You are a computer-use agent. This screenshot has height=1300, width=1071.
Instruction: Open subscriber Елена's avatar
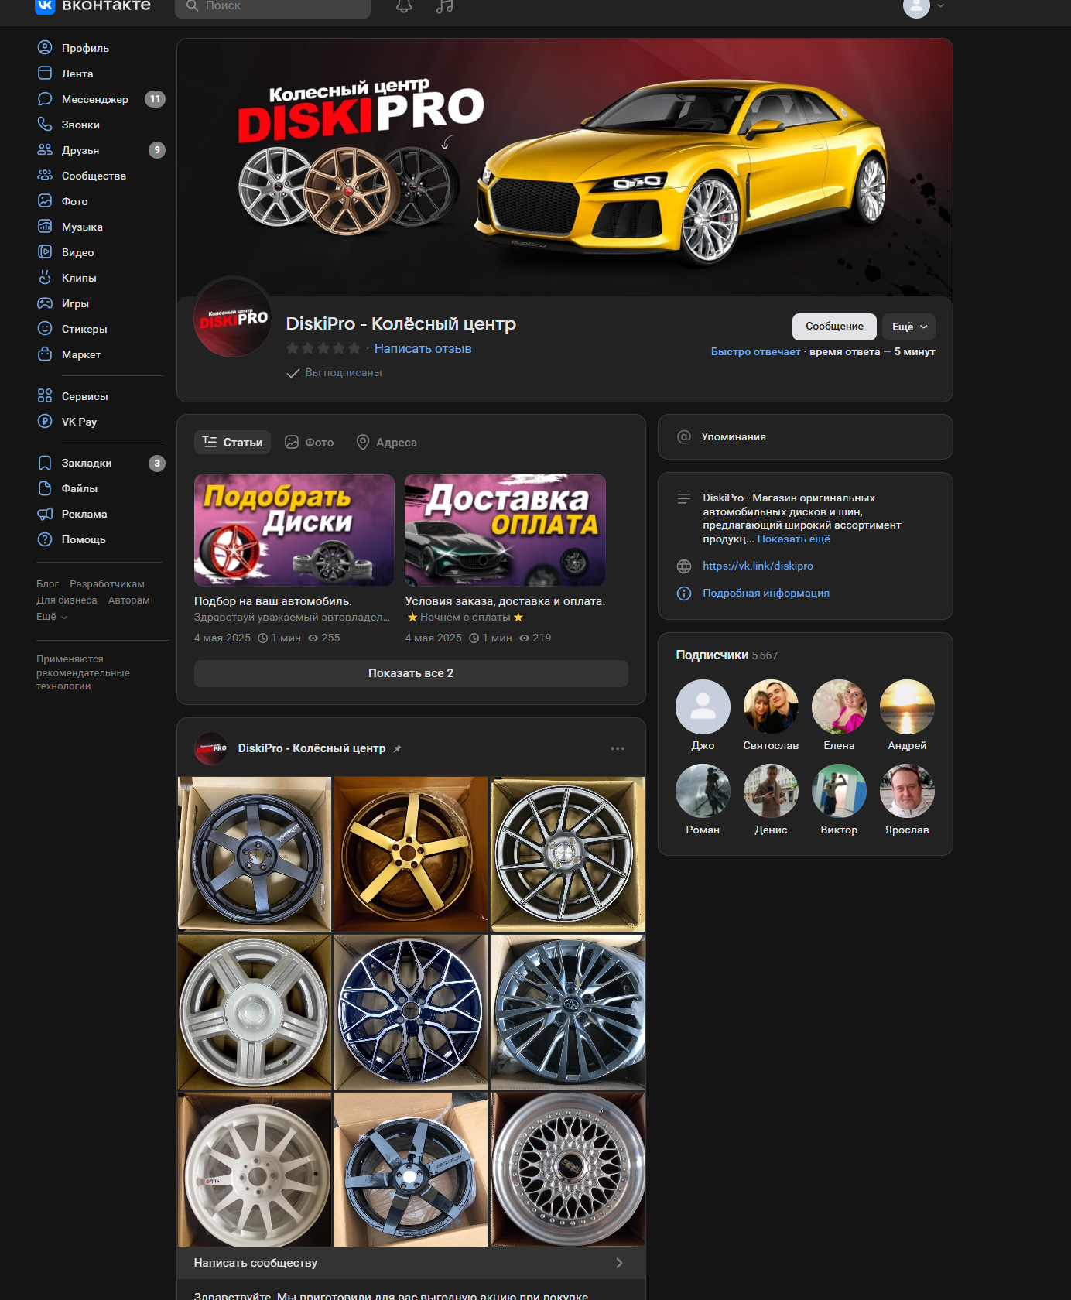coord(839,706)
